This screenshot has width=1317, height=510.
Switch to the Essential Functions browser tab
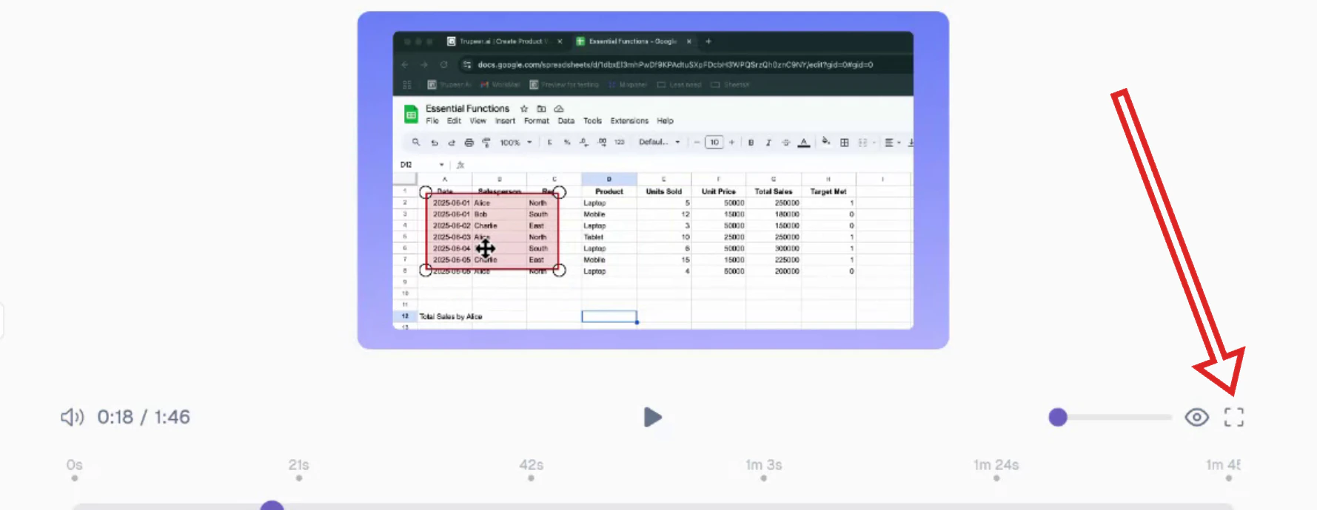point(633,41)
